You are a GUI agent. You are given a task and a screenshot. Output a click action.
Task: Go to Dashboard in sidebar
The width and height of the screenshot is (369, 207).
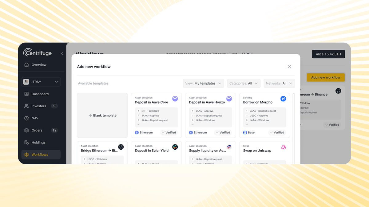pyautogui.click(x=40, y=94)
